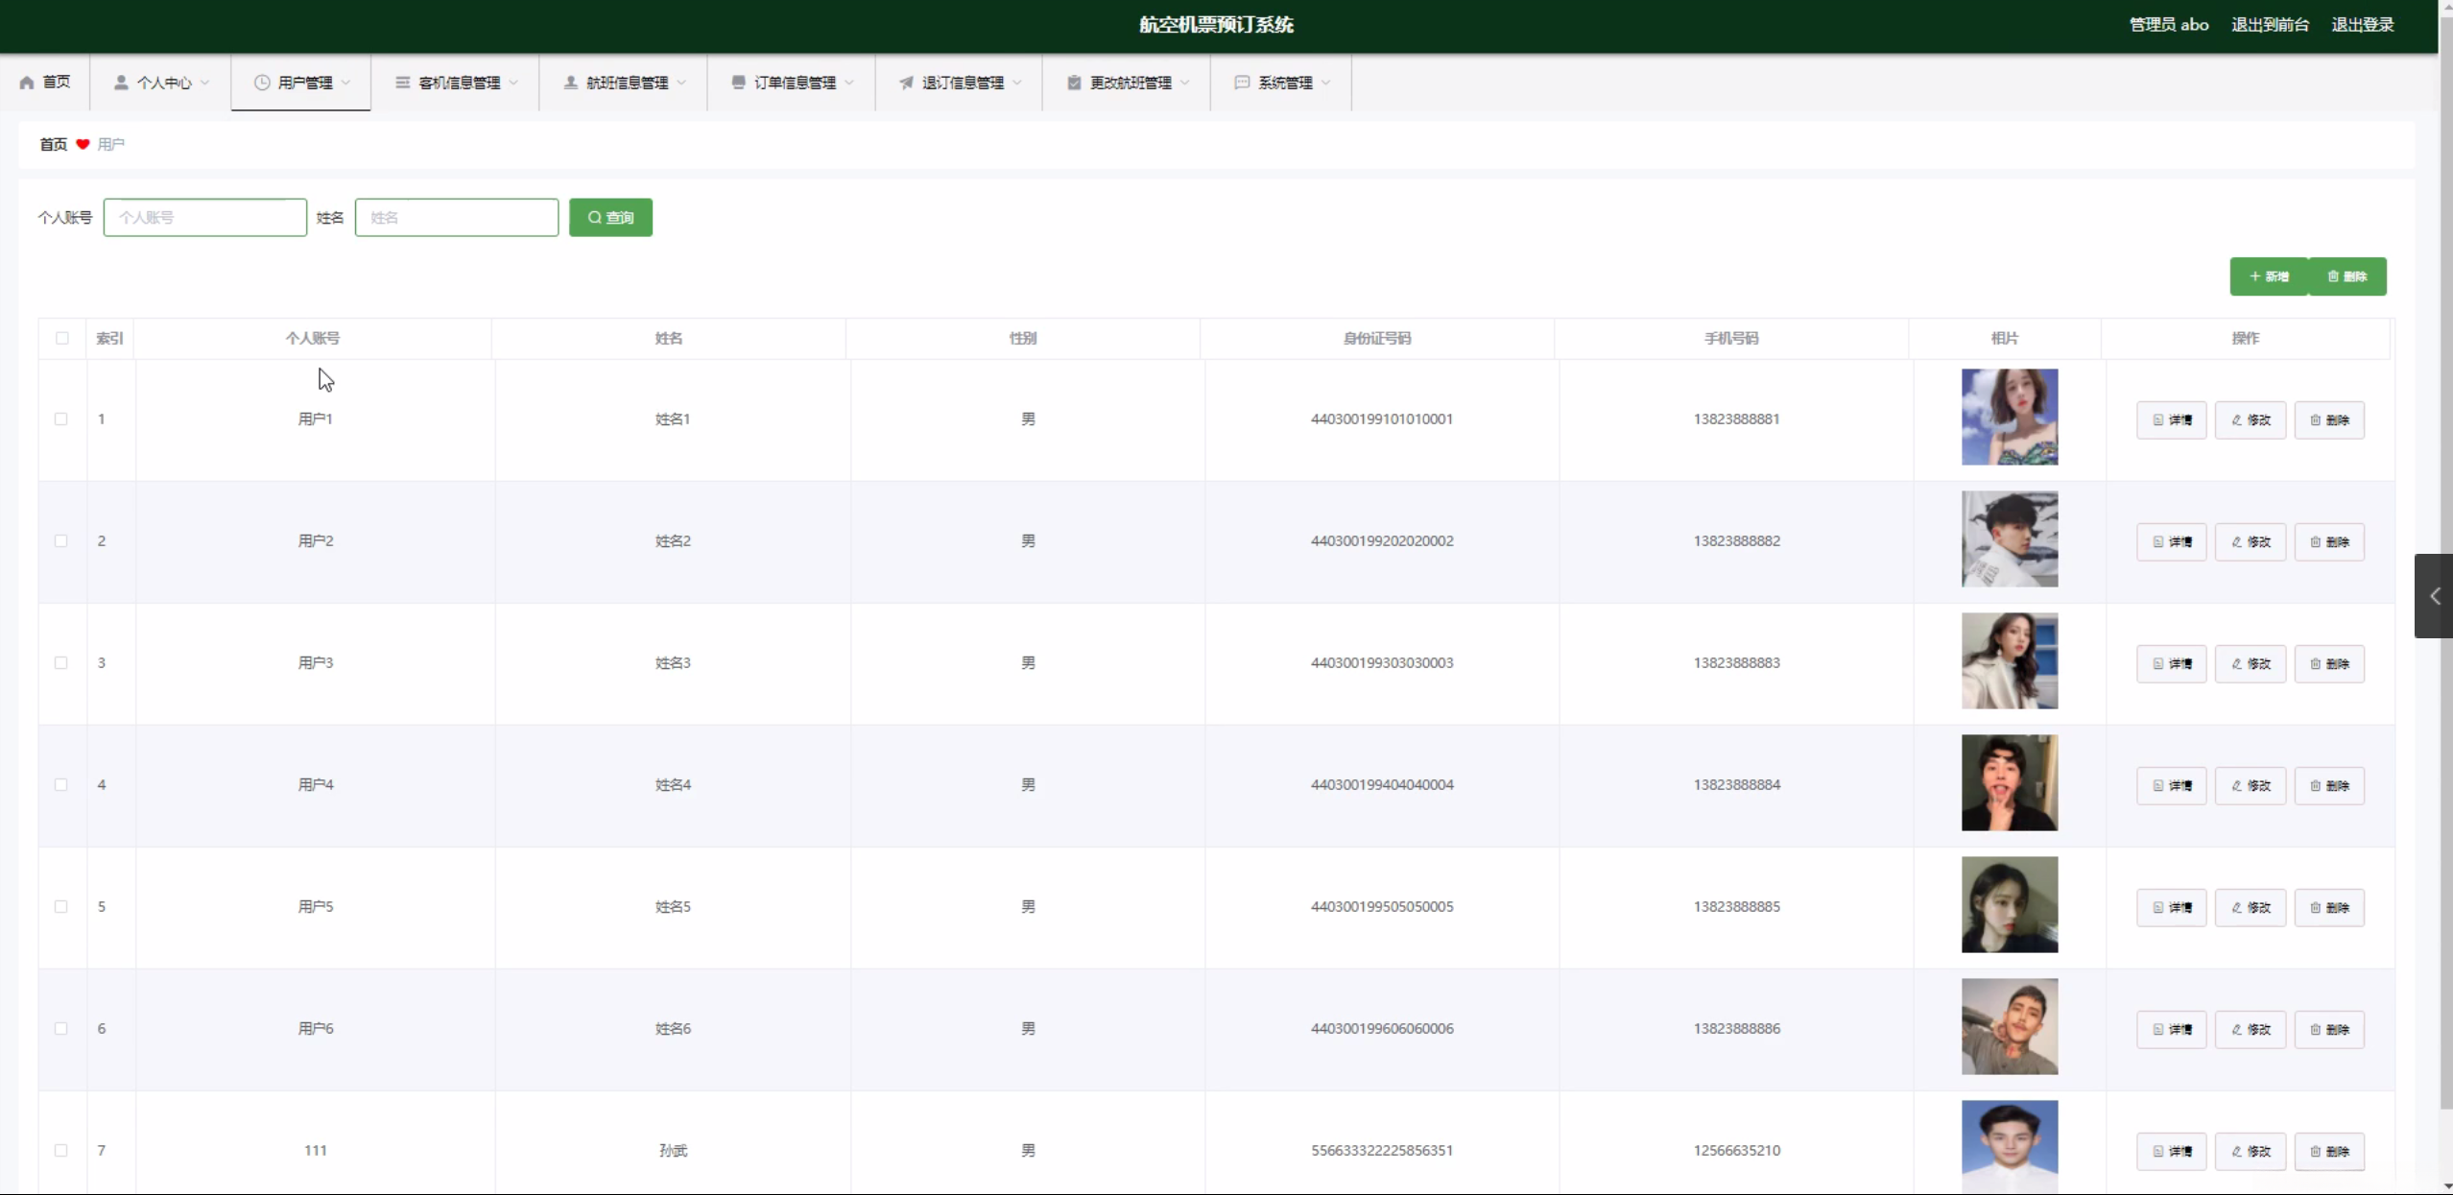Image resolution: width=2453 pixels, height=1195 pixels.
Task: Click the green 新增 add button
Action: pyautogui.click(x=2269, y=276)
